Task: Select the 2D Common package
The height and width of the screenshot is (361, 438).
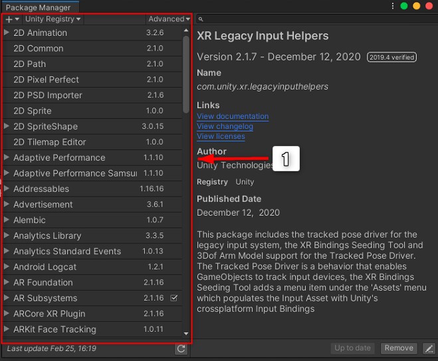Action: tap(92, 48)
